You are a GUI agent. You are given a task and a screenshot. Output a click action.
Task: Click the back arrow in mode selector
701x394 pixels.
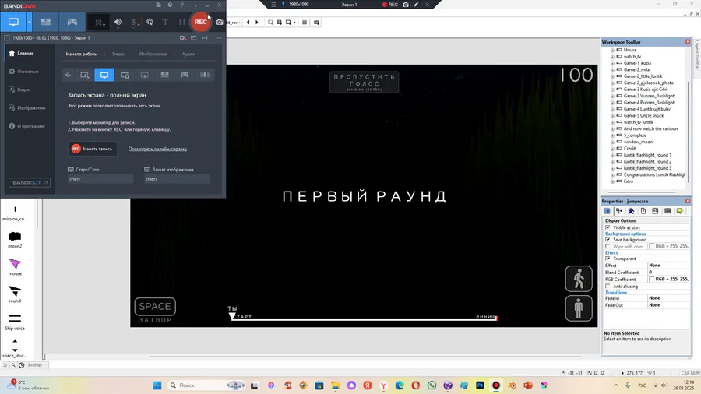[68, 75]
